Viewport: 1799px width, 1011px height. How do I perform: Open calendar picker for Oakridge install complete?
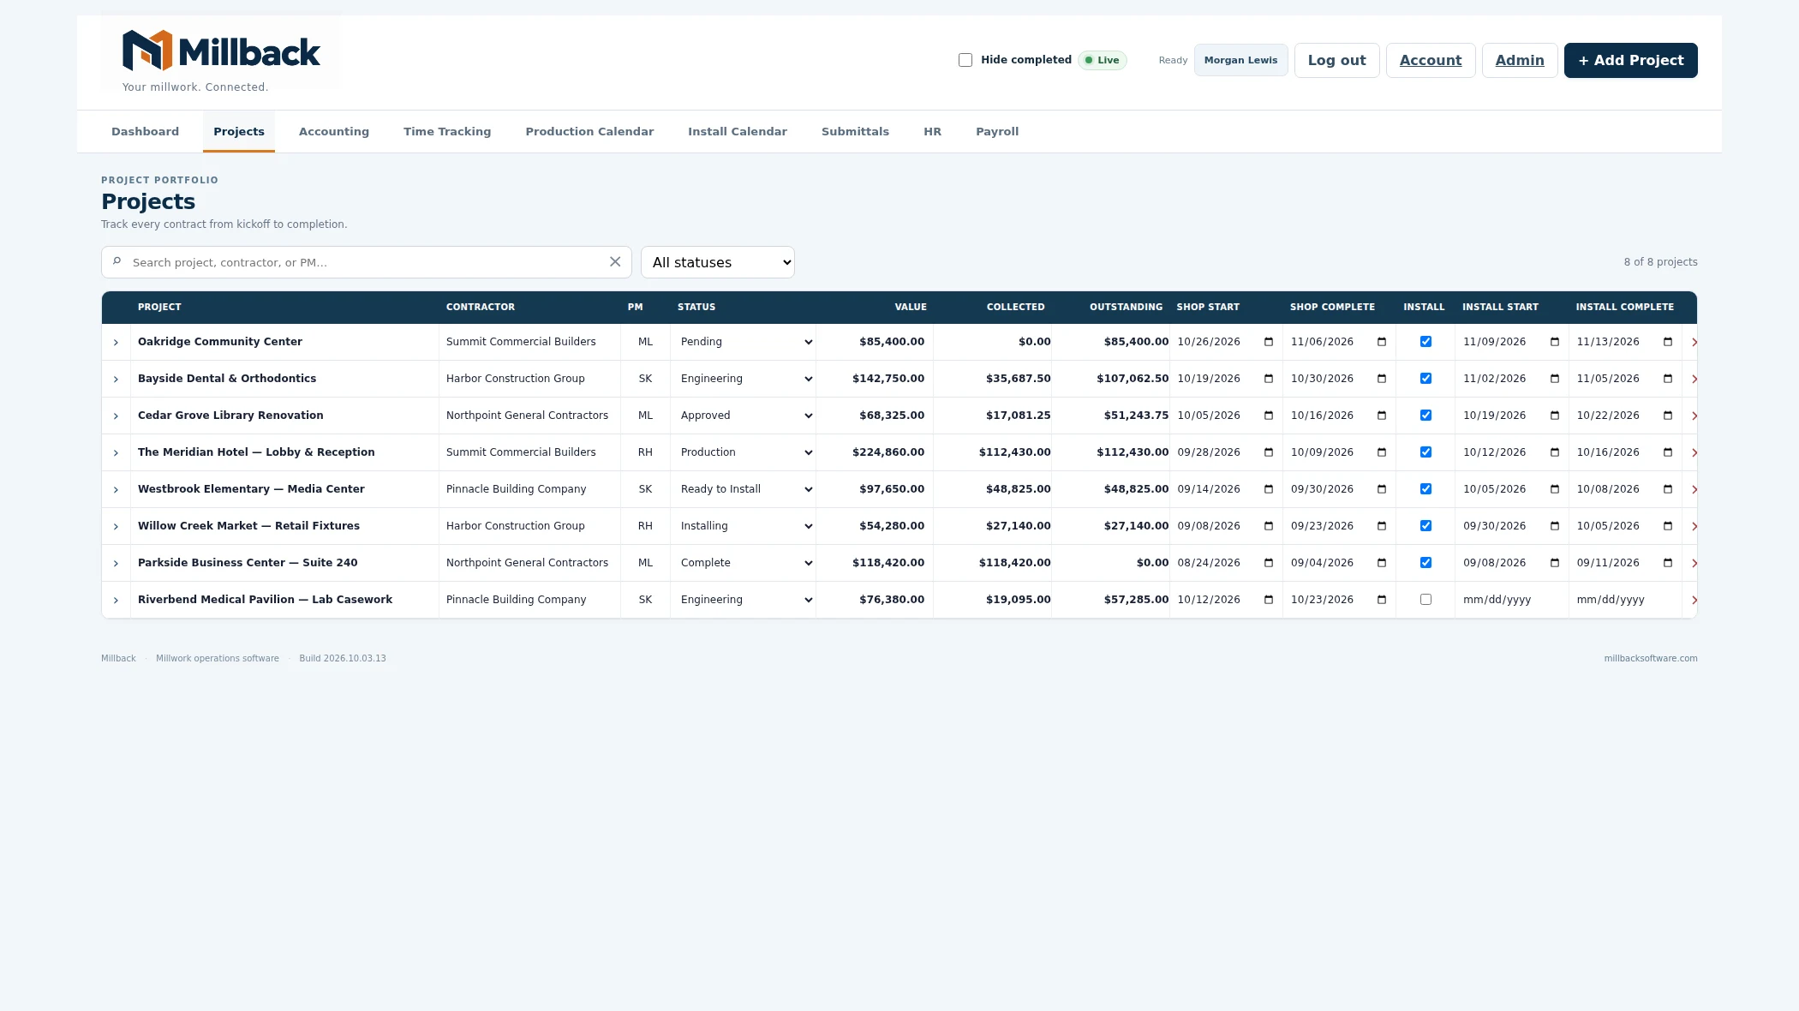coord(1668,342)
